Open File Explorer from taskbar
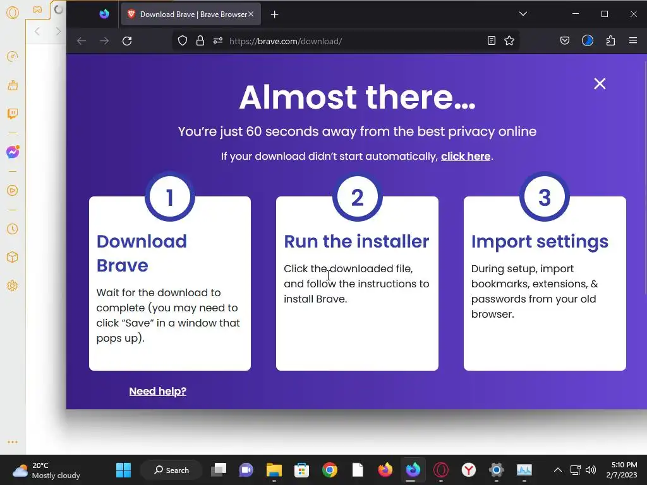 pyautogui.click(x=274, y=470)
